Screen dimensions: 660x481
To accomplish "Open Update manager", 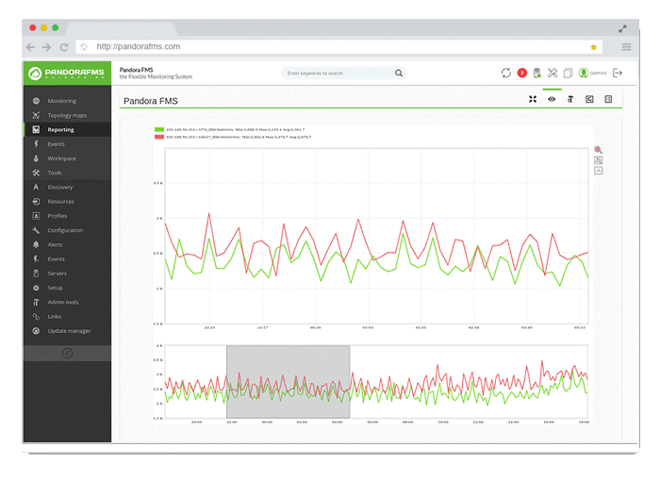I will click(69, 331).
